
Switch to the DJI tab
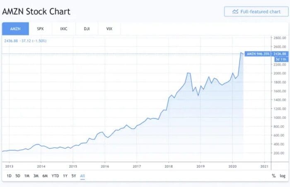(87, 29)
